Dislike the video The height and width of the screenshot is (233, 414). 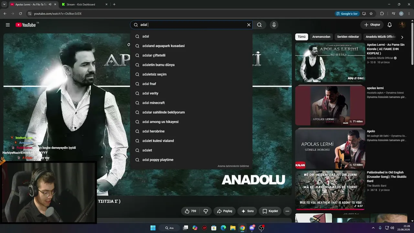pyautogui.click(x=206, y=211)
